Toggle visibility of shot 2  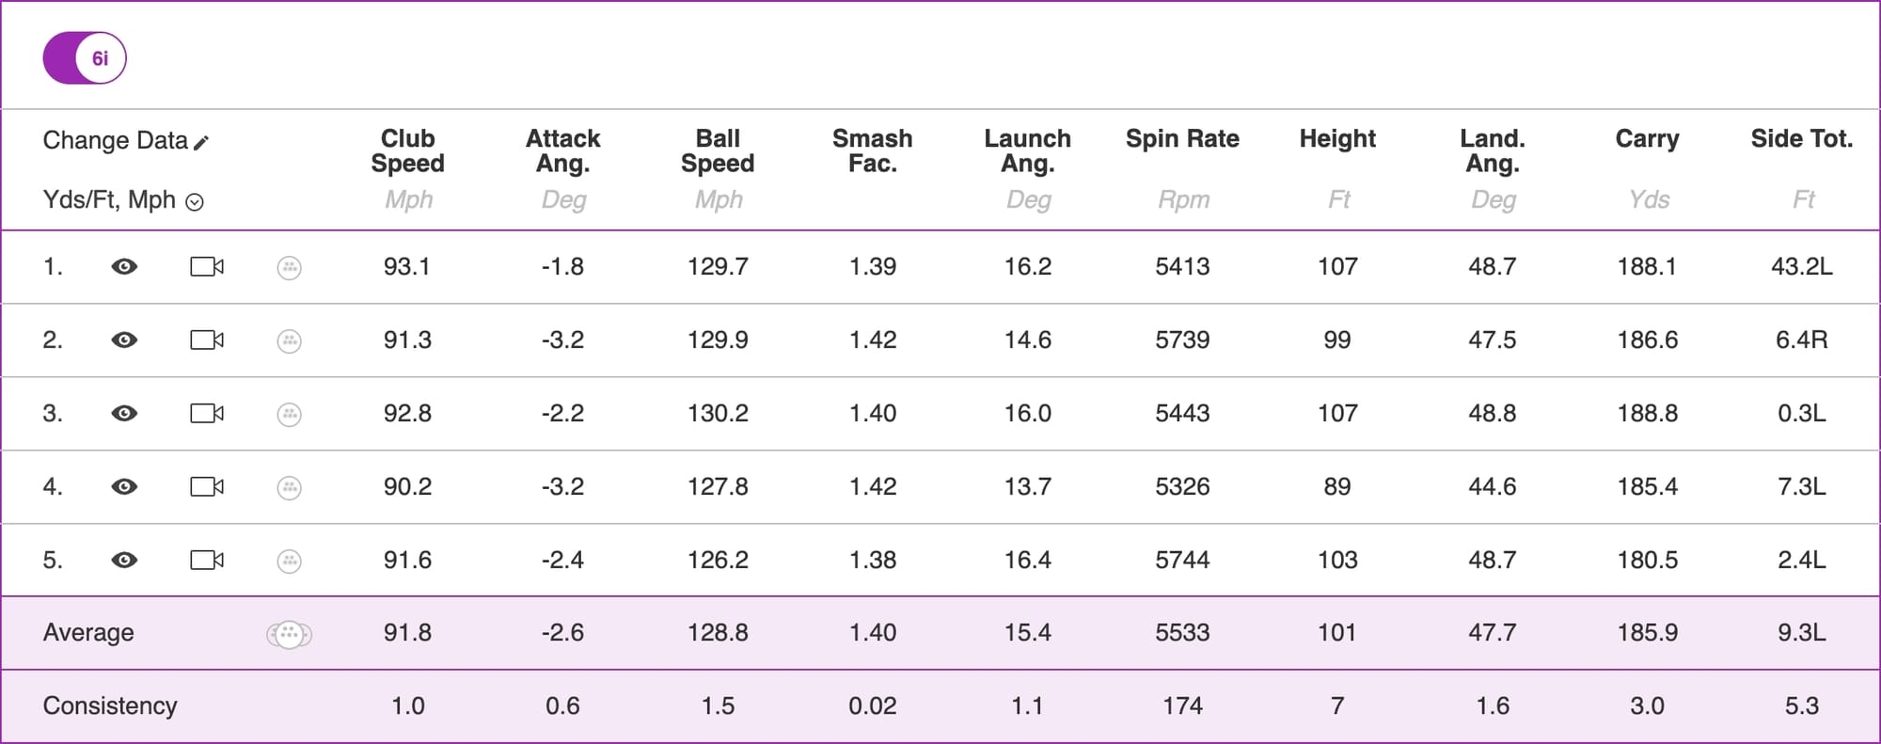(x=124, y=340)
